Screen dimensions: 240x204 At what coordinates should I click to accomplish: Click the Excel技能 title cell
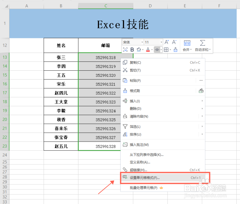(x=123, y=23)
